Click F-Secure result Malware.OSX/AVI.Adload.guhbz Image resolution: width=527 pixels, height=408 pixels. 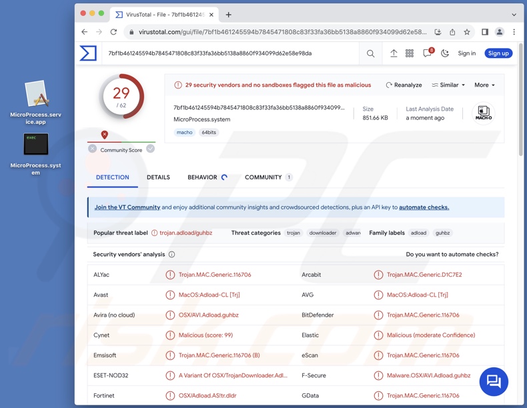tap(428, 375)
